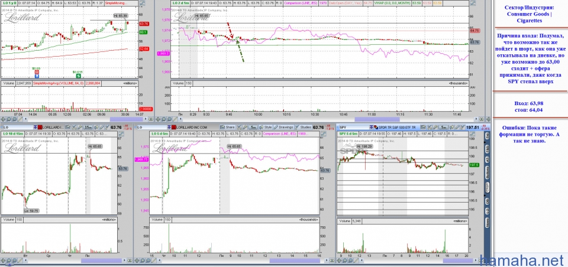Open the 5m timeframe selector on SPY chart
Viewport: 568px width, 267px height.
tap(443, 128)
